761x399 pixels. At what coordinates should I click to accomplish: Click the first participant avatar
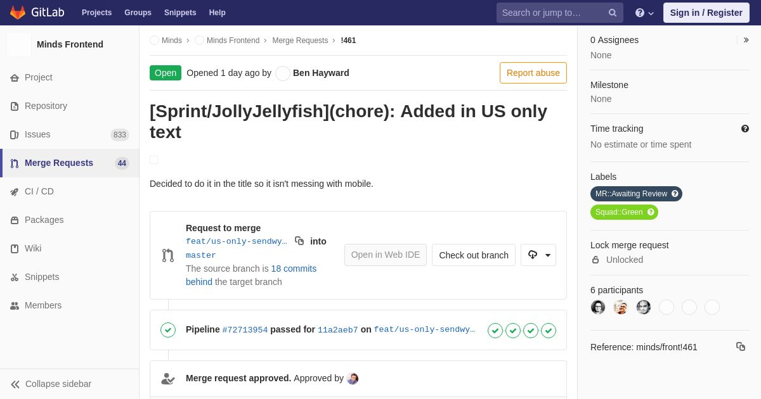pyautogui.click(x=598, y=307)
